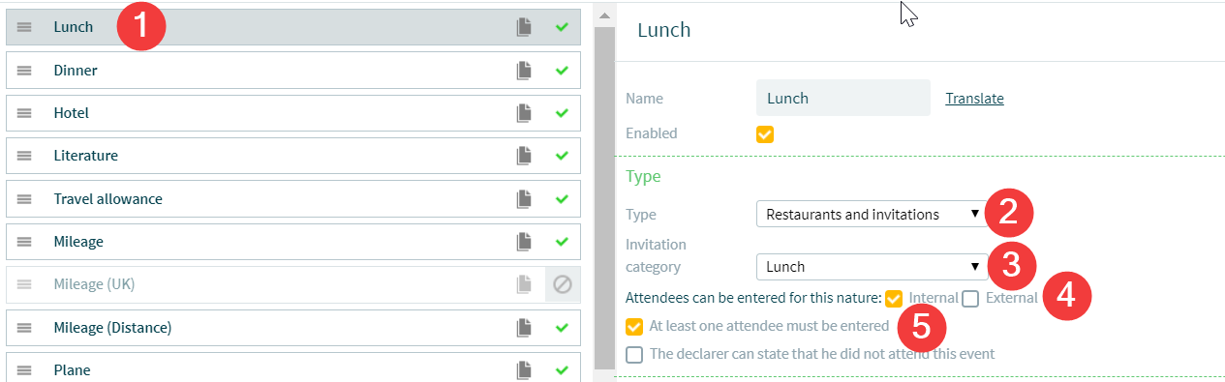Image resolution: width=1225 pixels, height=382 pixels.
Task: Click the list scrollbar up arrow
Action: pyautogui.click(x=604, y=16)
